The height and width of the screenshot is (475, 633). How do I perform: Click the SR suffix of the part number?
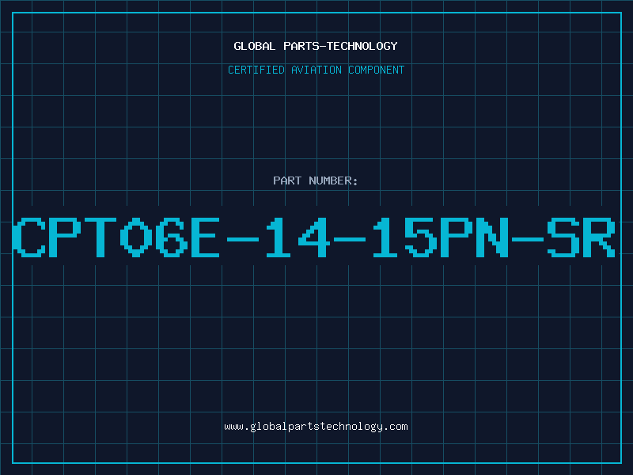point(581,237)
